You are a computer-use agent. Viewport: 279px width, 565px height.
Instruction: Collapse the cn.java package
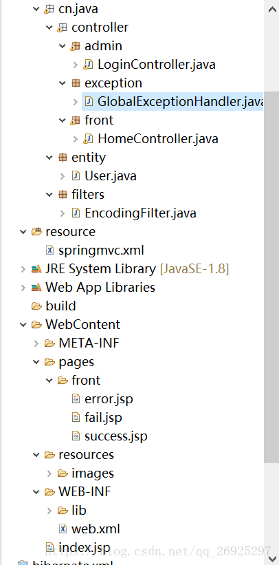pos(36,9)
